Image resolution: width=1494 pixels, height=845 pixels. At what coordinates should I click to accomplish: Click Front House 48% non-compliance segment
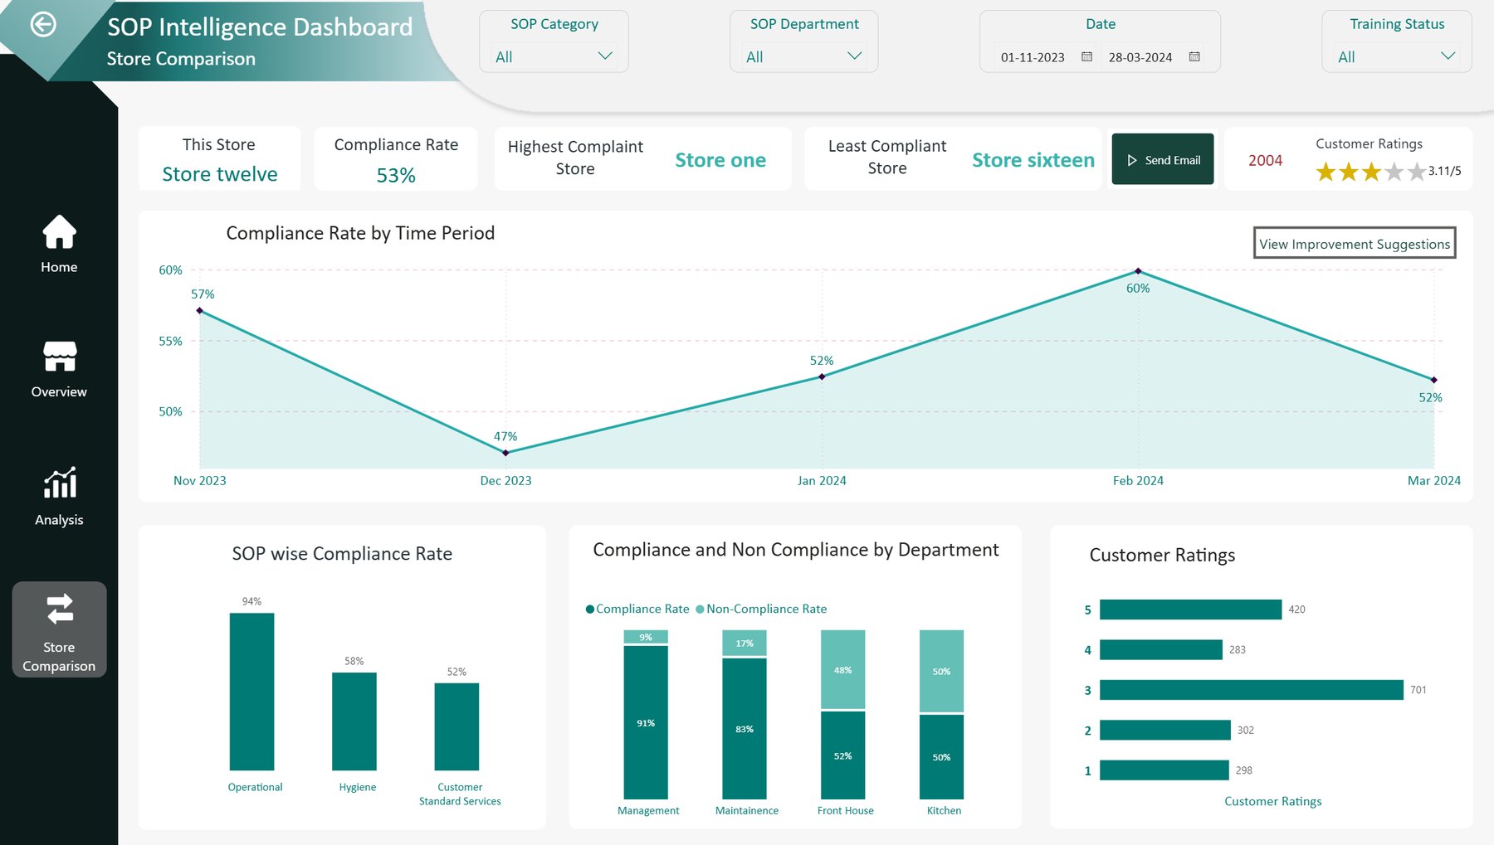(x=842, y=669)
